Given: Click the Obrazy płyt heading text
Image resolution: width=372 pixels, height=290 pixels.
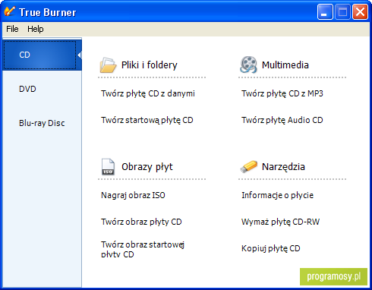Looking at the screenshot, I should click(147, 167).
